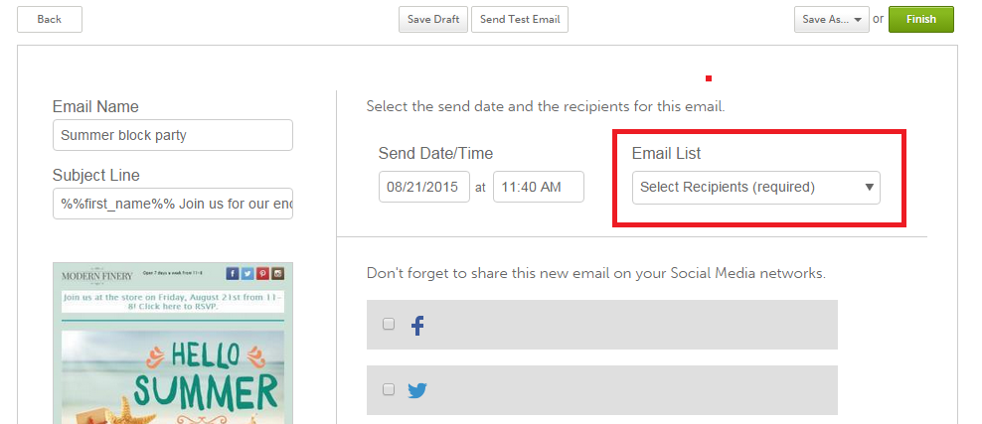Click the send time field showing 11:40 AM

[x=539, y=187]
